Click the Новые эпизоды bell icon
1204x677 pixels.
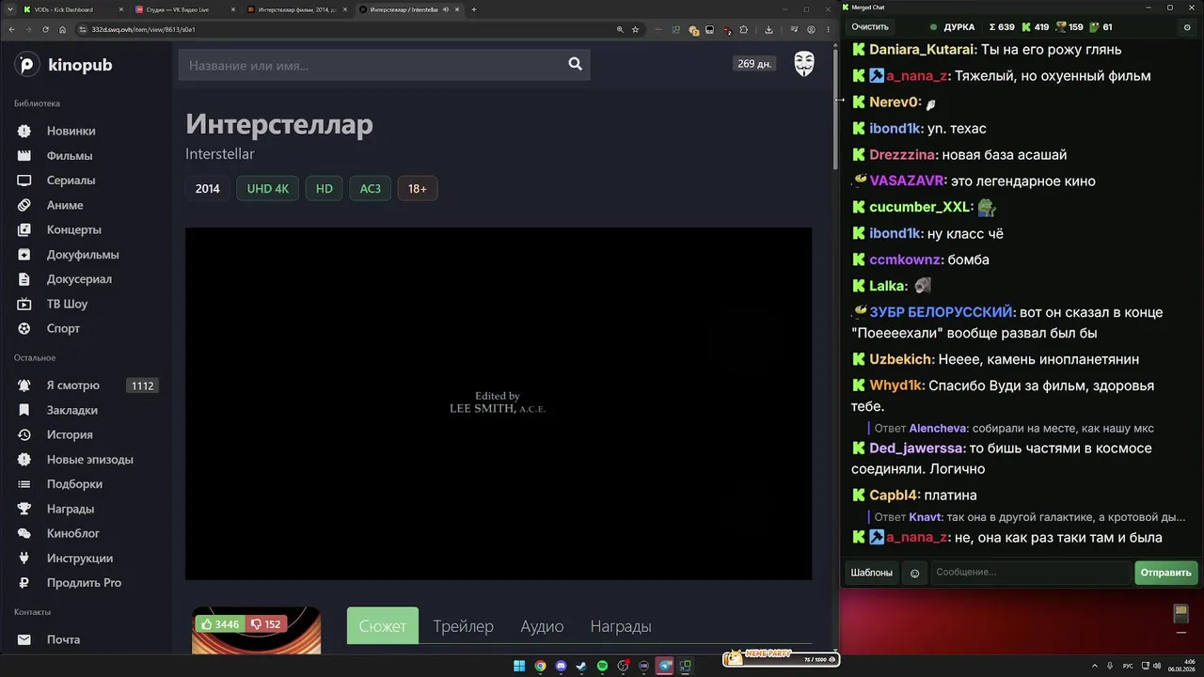(x=24, y=459)
